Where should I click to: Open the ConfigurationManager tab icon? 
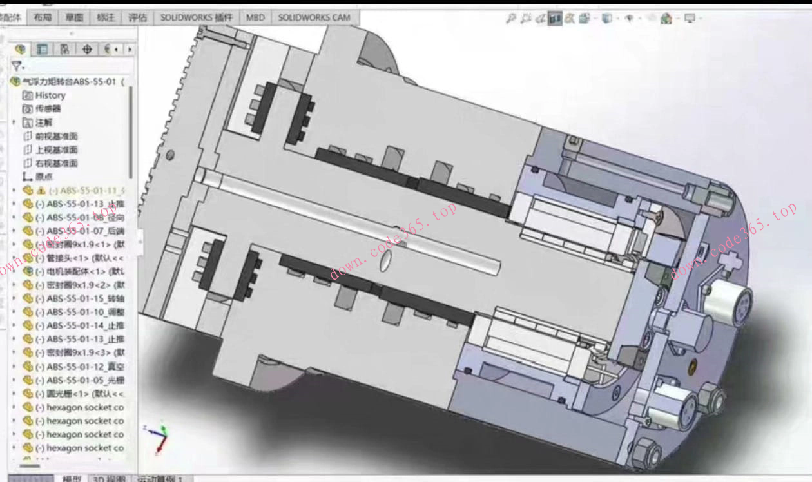(x=64, y=49)
